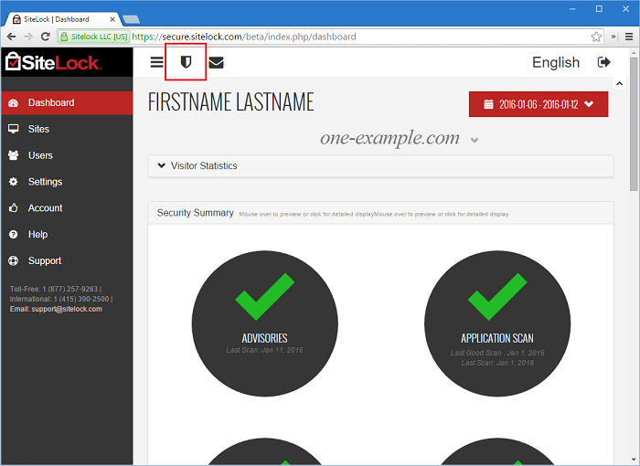Click the Help question mark icon
Image resolution: width=640 pixels, height=466 pixels.
pos(14,234)
